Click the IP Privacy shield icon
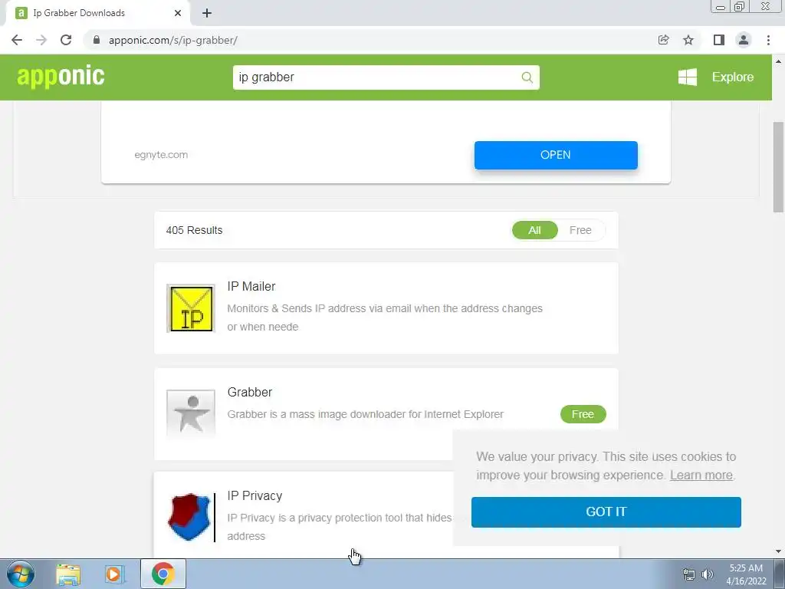Viewport: 785px width, 589px height. [191, 518]
